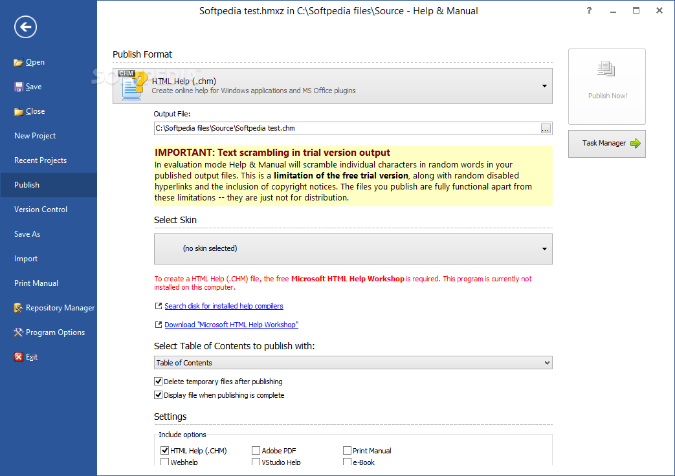The image size is (675, 476).
Task: Enable the Adobe PDF include option
Action: (256, 451)
